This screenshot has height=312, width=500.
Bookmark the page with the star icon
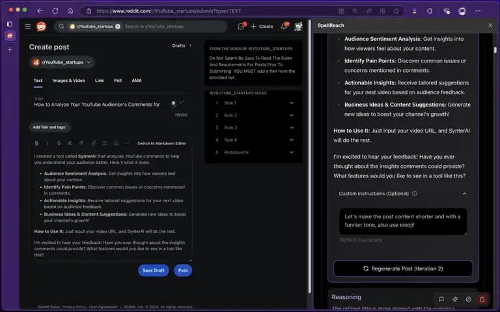(x=396, y=11)
